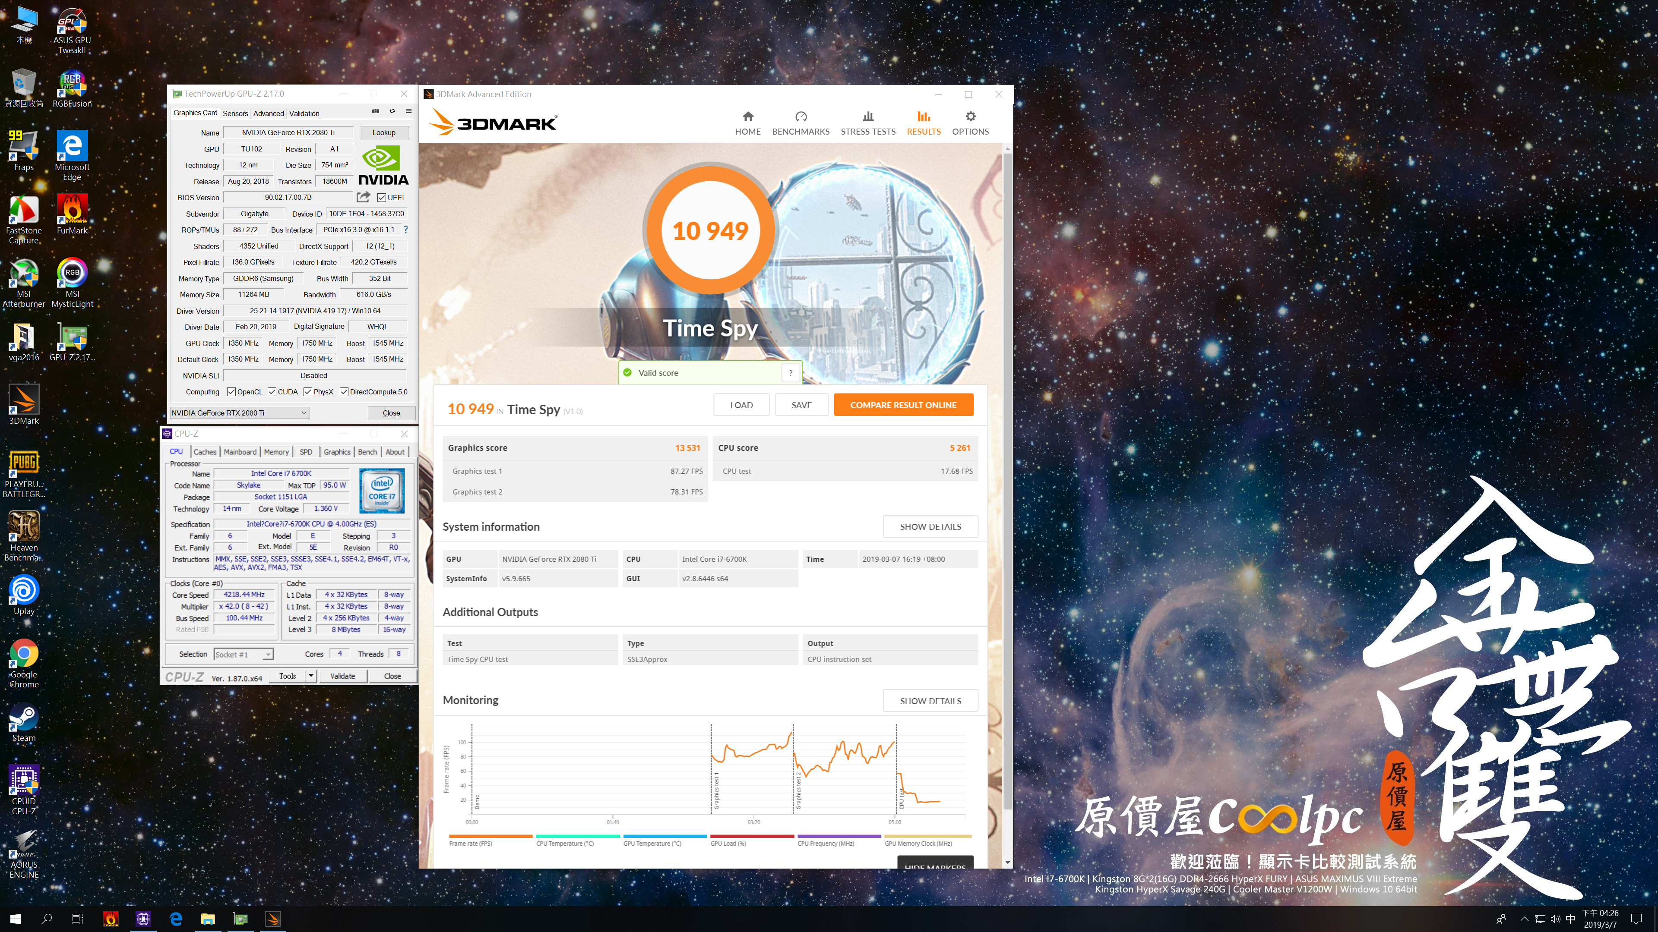The image size is (1658, 932).
Task: Click the CPU Temperature legend swatch
Action: [577, 836]
